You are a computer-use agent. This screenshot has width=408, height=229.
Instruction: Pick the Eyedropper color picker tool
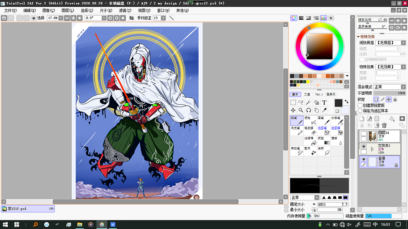[x=324, y=110]
